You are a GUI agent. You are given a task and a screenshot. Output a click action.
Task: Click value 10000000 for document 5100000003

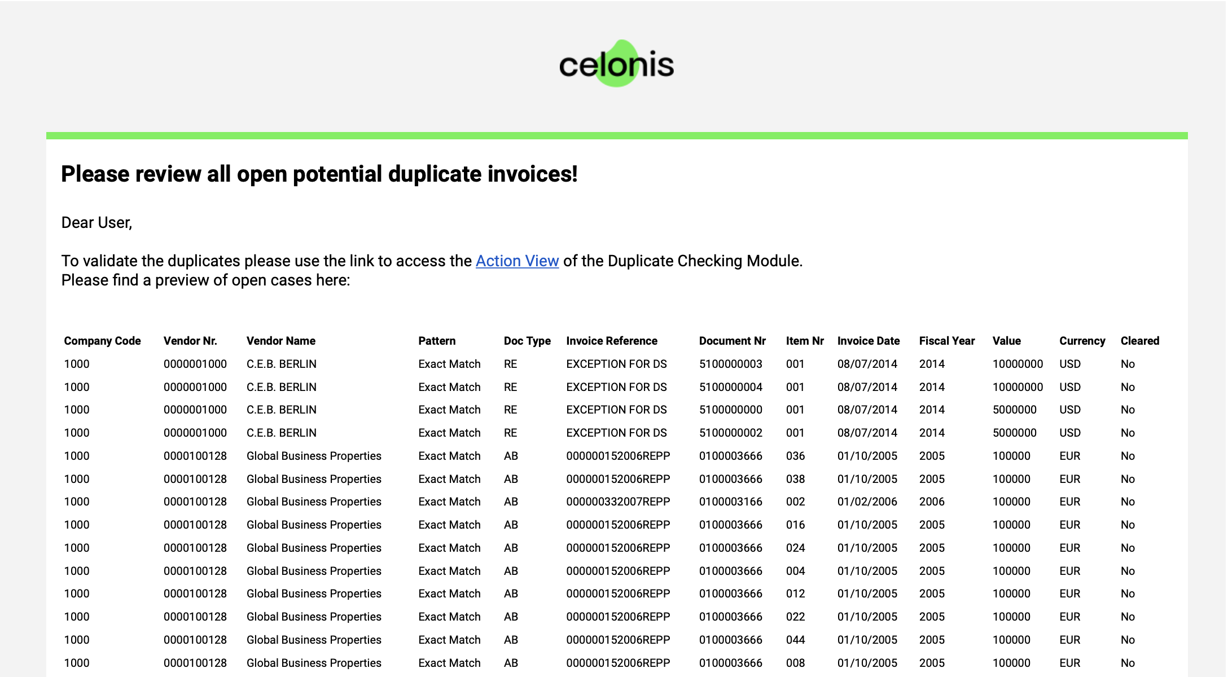(1018, 364)
